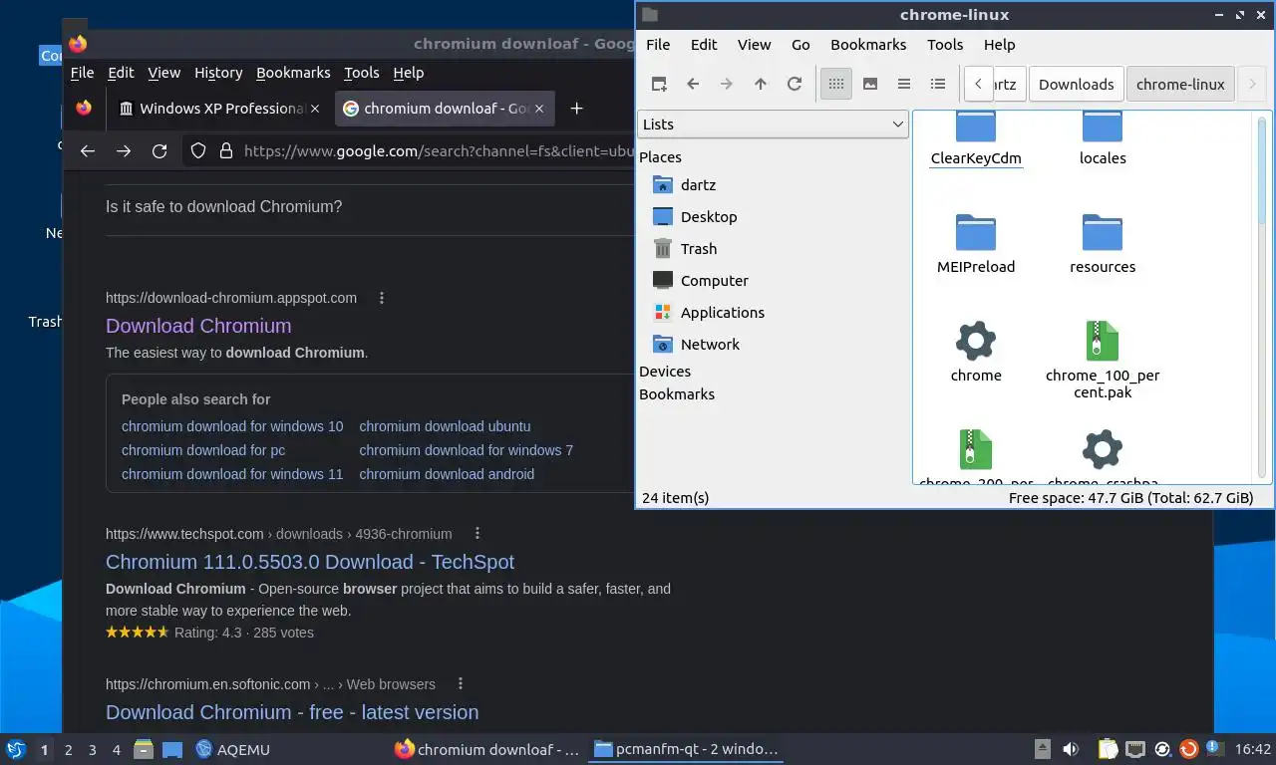This screenshot has height=765, width=1276.
Task: Go back in the chrome-linux file manager
Action: click(693, 84)
